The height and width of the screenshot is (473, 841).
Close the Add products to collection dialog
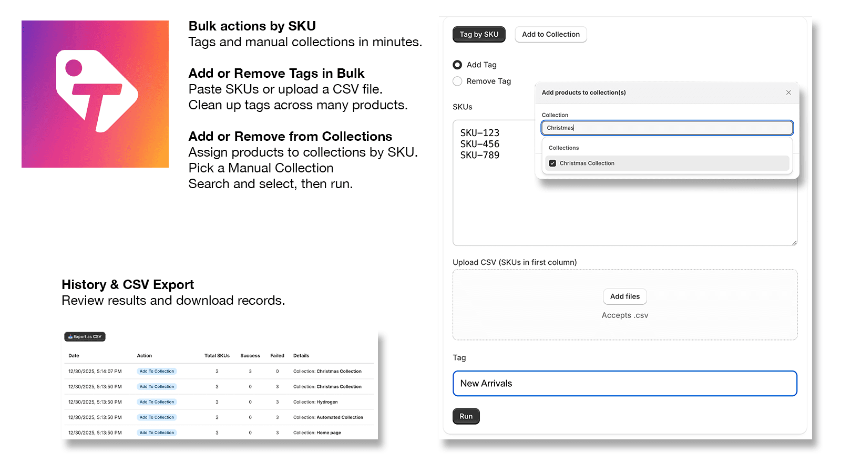[788, 92]
